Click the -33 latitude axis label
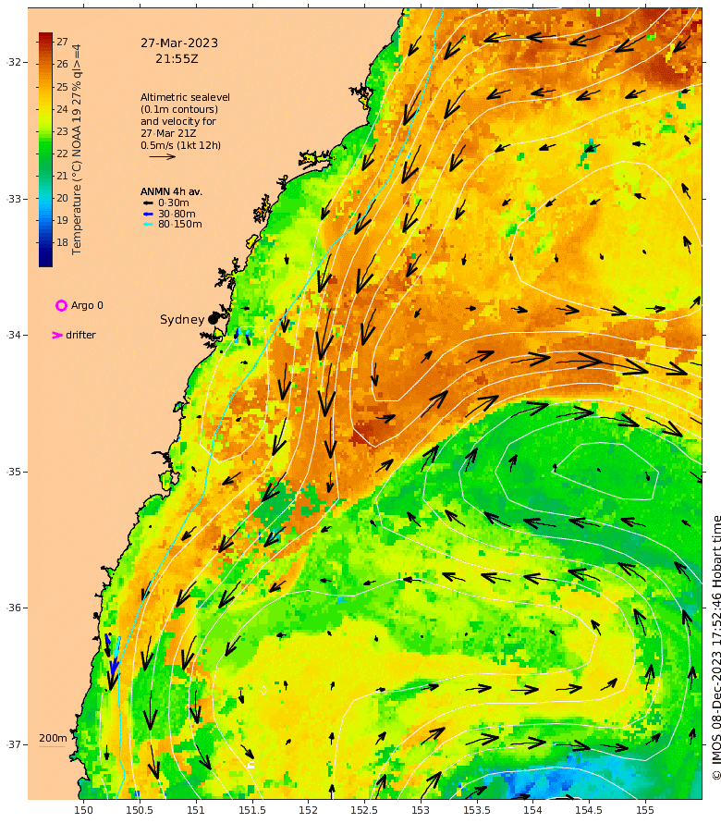Screen dimensions: 721x823 click(14, 199)
